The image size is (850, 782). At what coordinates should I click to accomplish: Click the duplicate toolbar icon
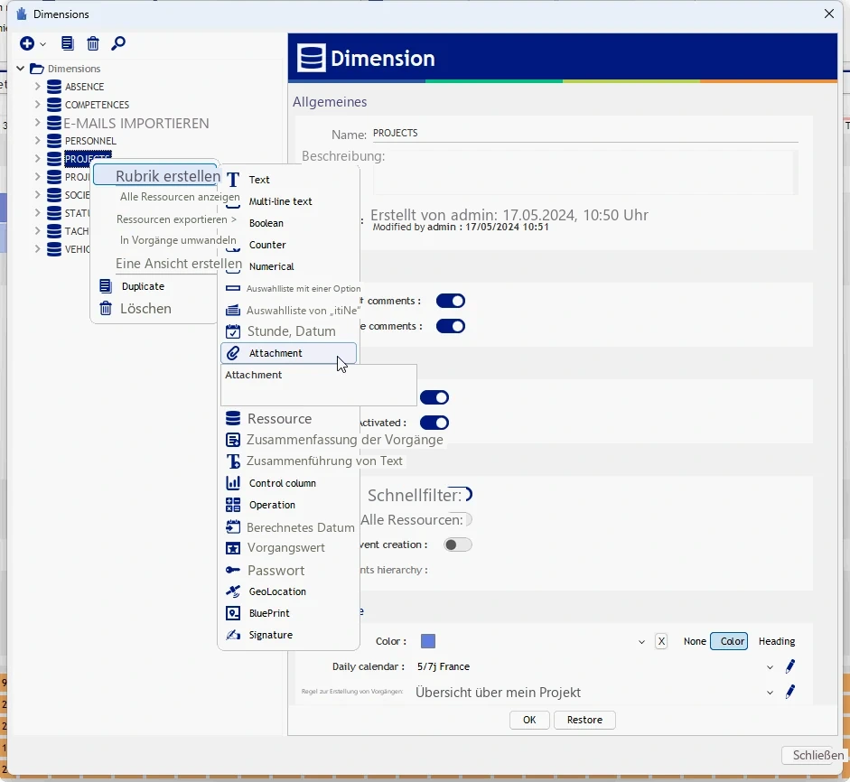click(x=67, y=43)
